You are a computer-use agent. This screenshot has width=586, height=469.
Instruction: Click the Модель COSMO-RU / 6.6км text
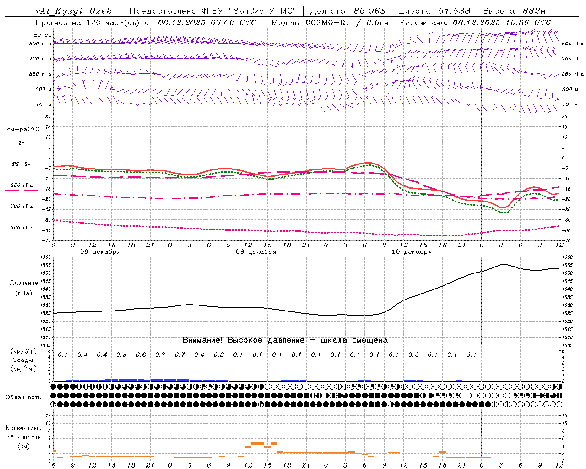330,22
